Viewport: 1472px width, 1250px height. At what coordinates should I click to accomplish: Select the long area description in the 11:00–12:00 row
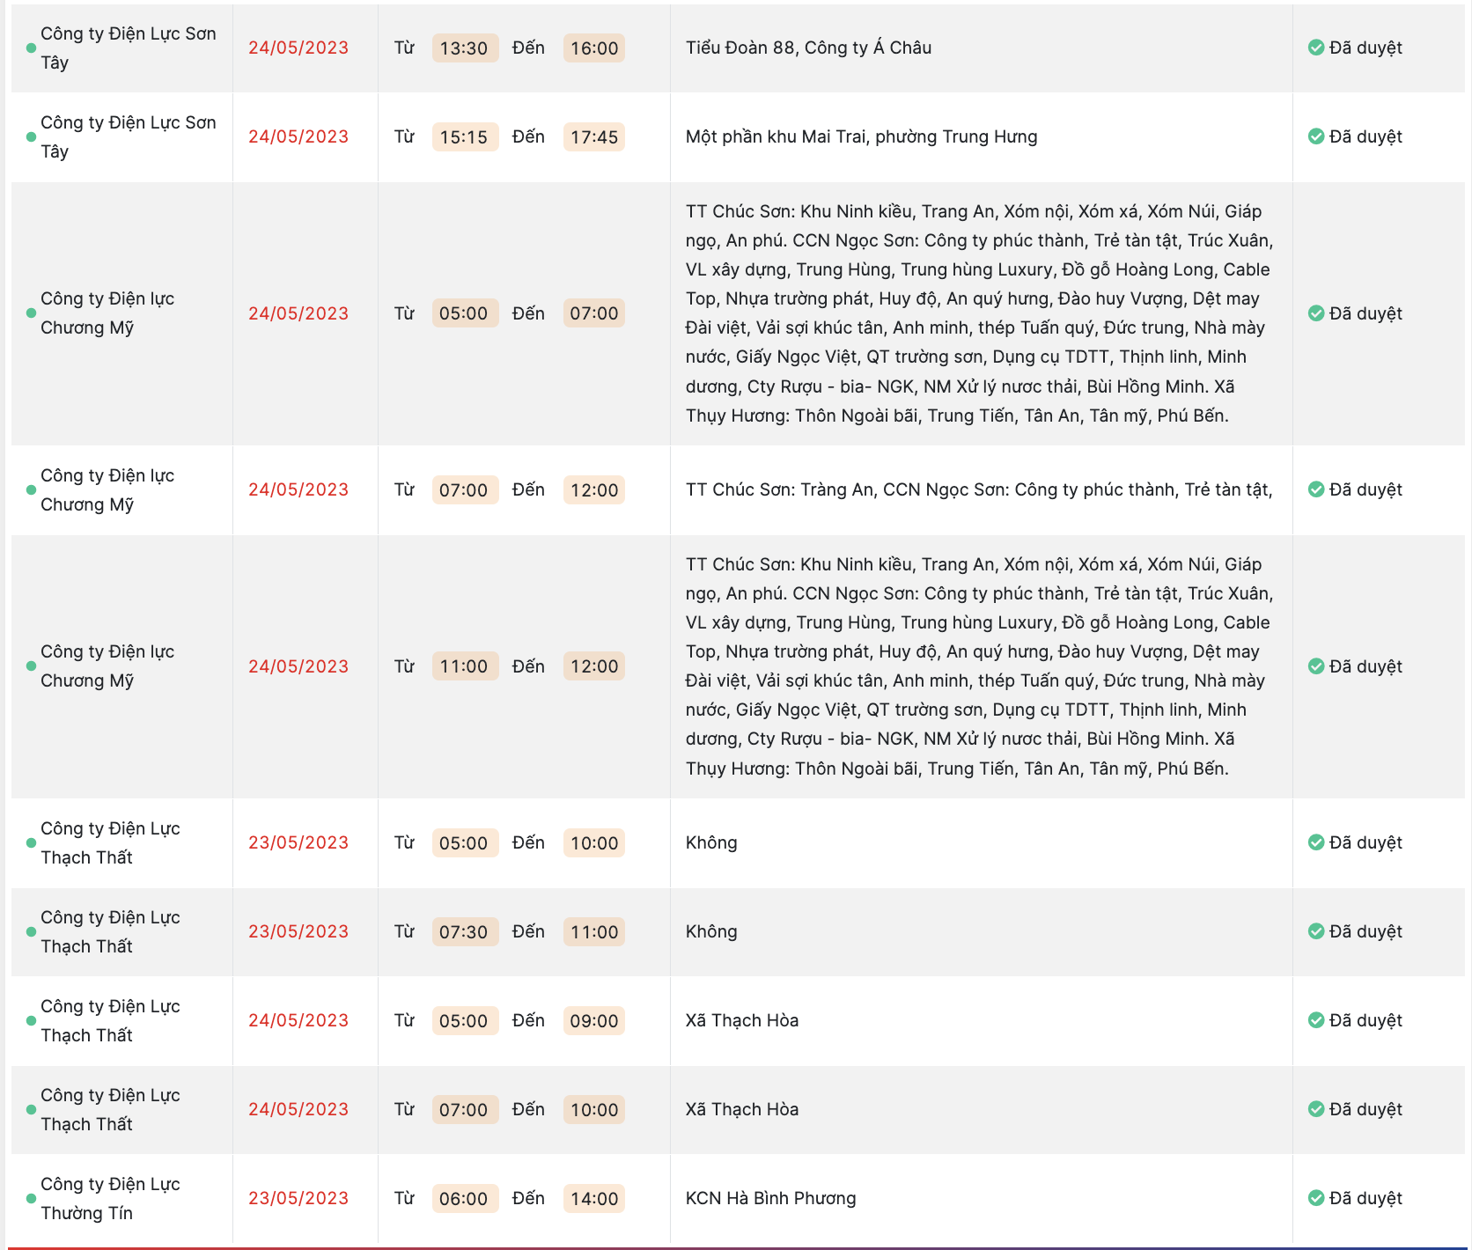point(979,666)
